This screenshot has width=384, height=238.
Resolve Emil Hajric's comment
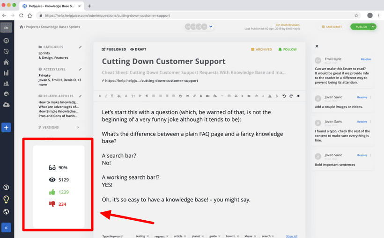[x=366, y=59]
